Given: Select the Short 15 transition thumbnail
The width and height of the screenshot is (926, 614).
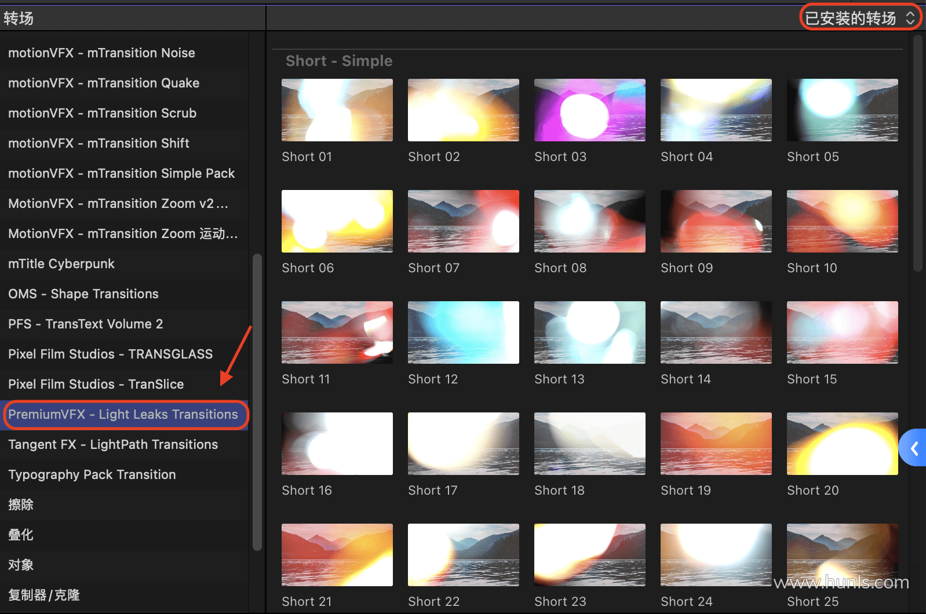Looking at the screenshot, I should tap(843, 332).
